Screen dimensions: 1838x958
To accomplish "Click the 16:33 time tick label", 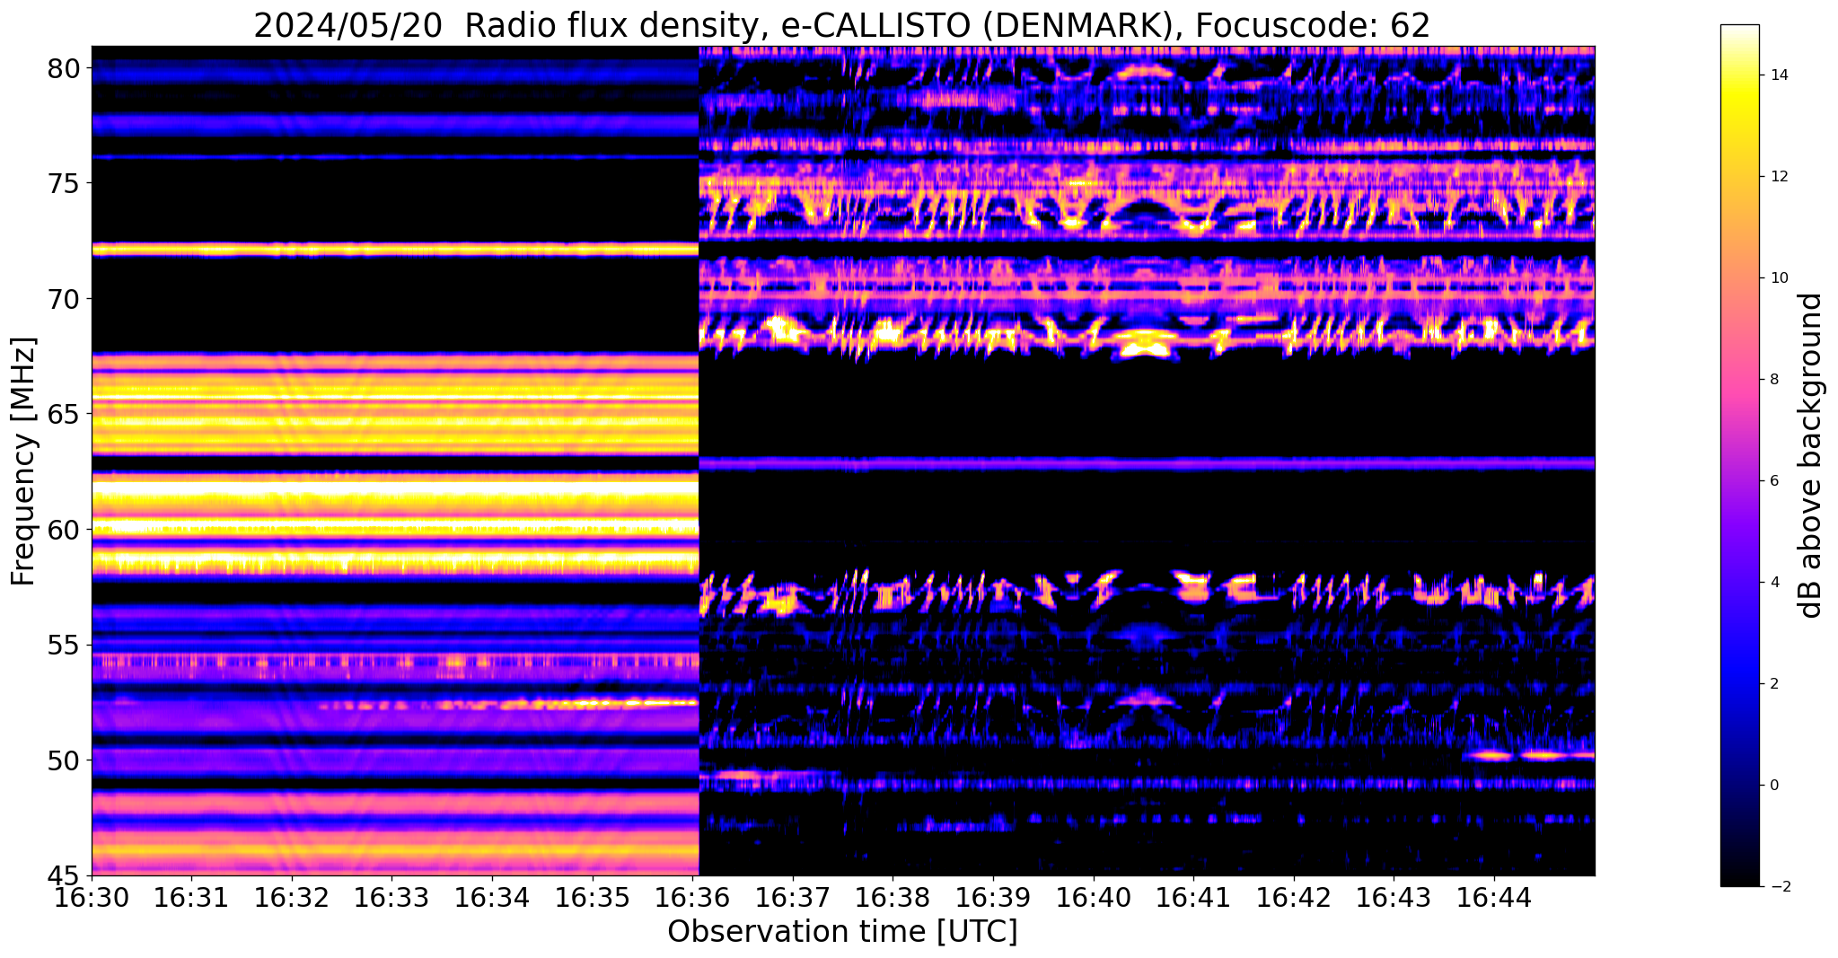I will [391, 896].
